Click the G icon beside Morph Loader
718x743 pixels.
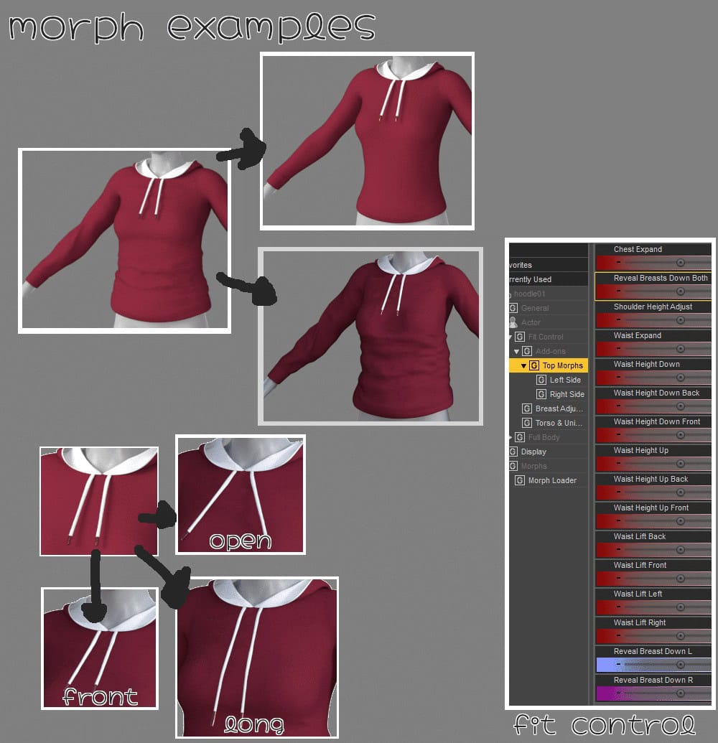tap(520, 480)
